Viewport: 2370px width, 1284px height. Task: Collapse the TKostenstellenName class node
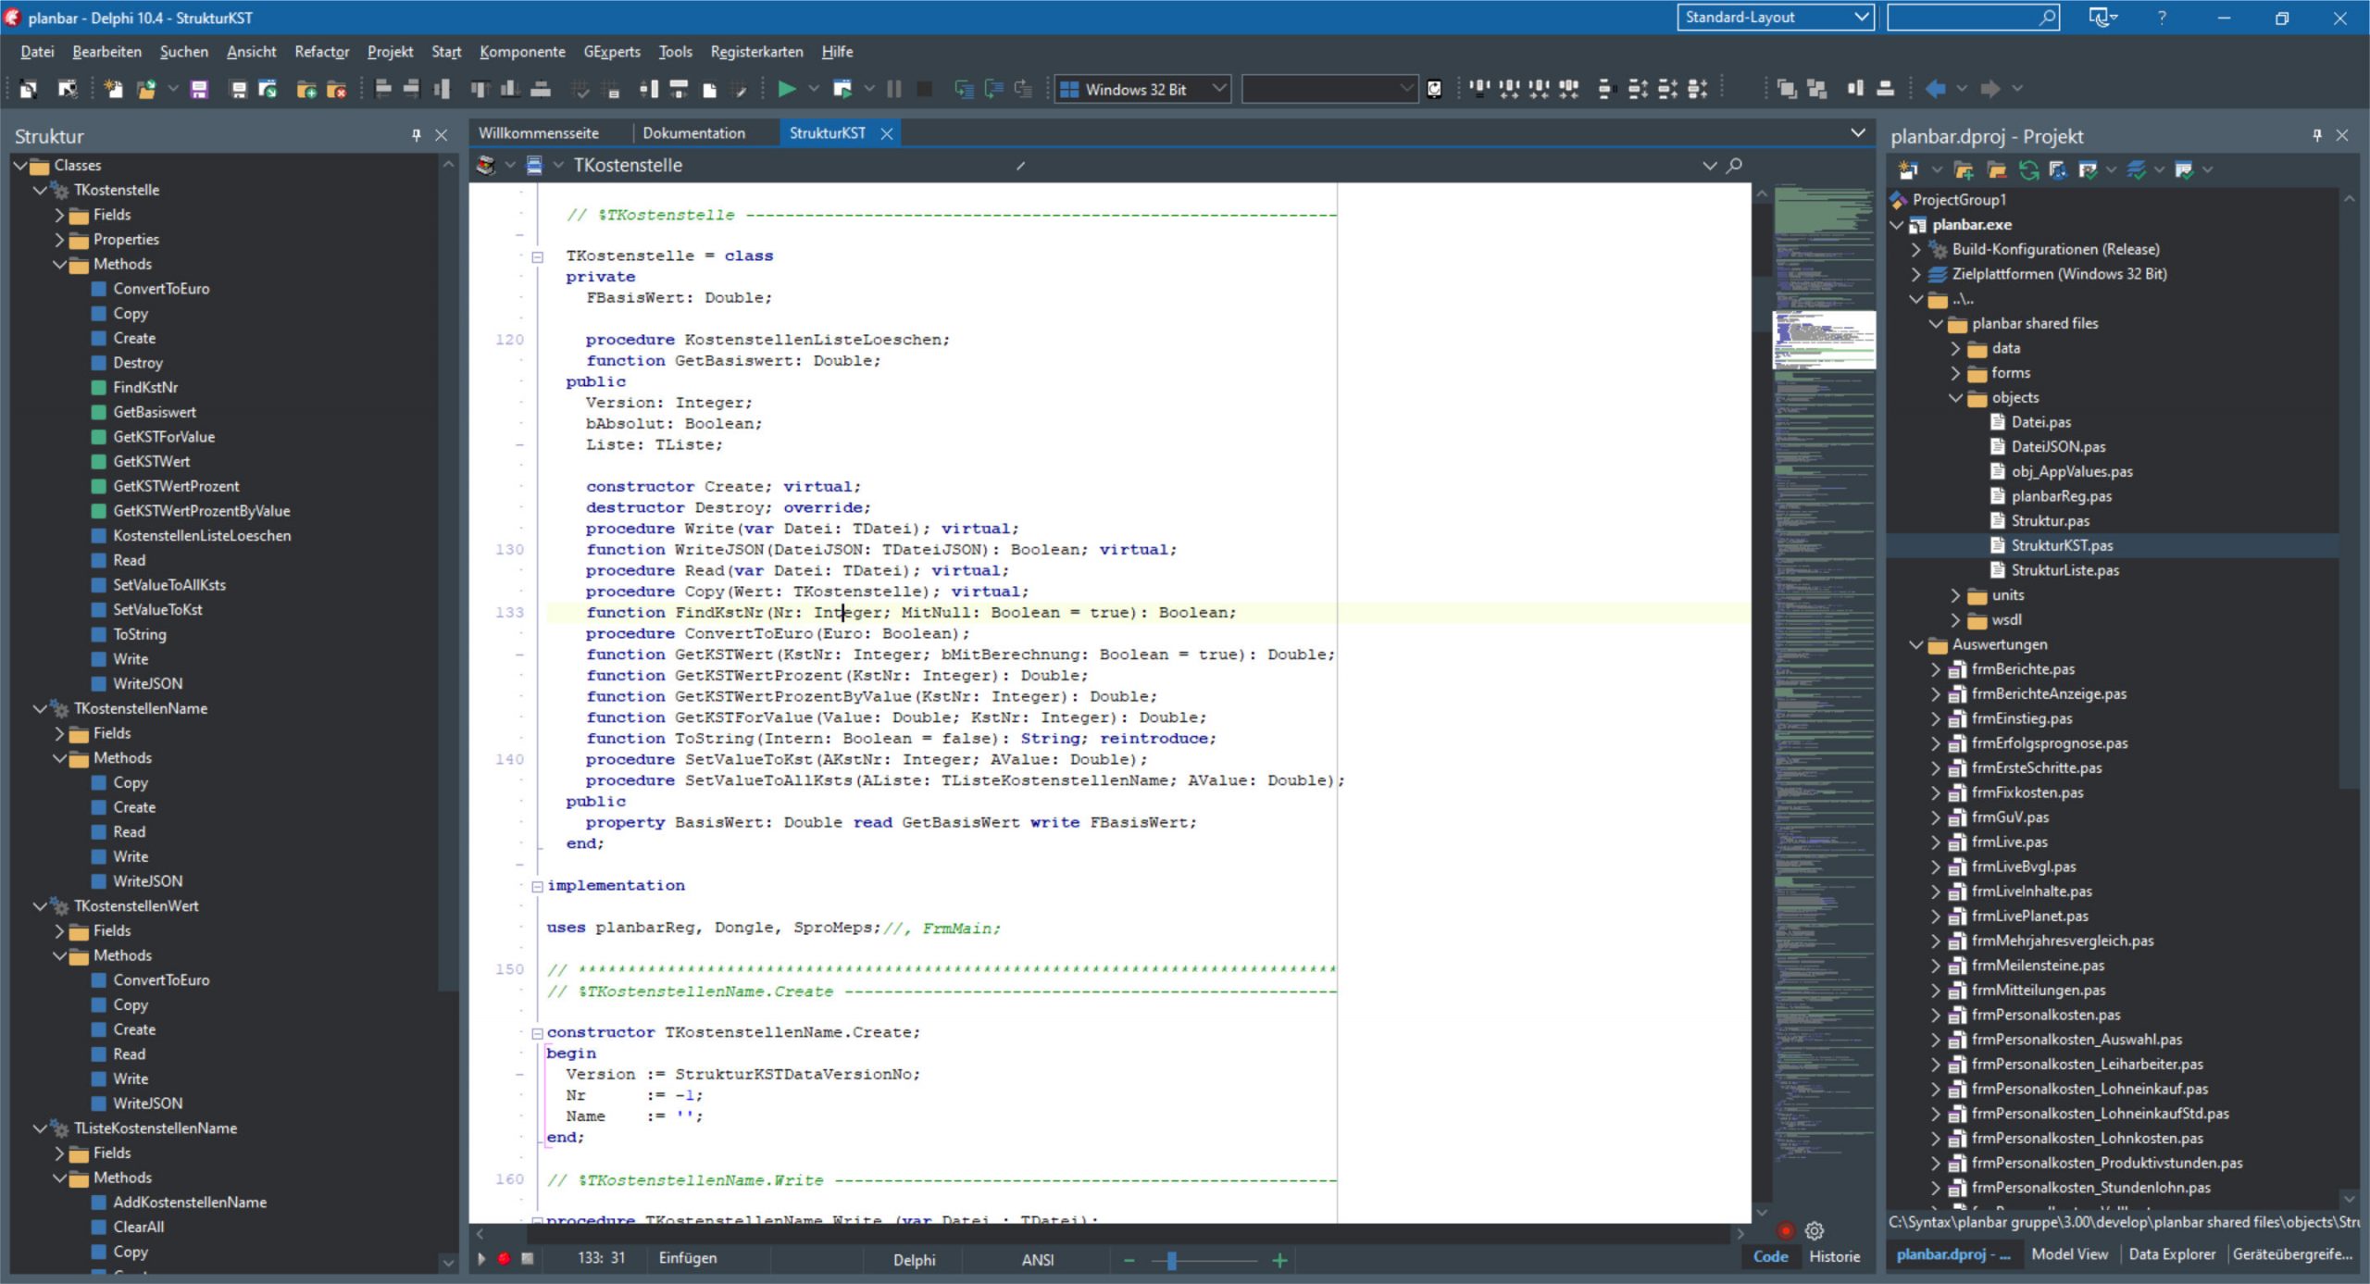pos(39,709)
